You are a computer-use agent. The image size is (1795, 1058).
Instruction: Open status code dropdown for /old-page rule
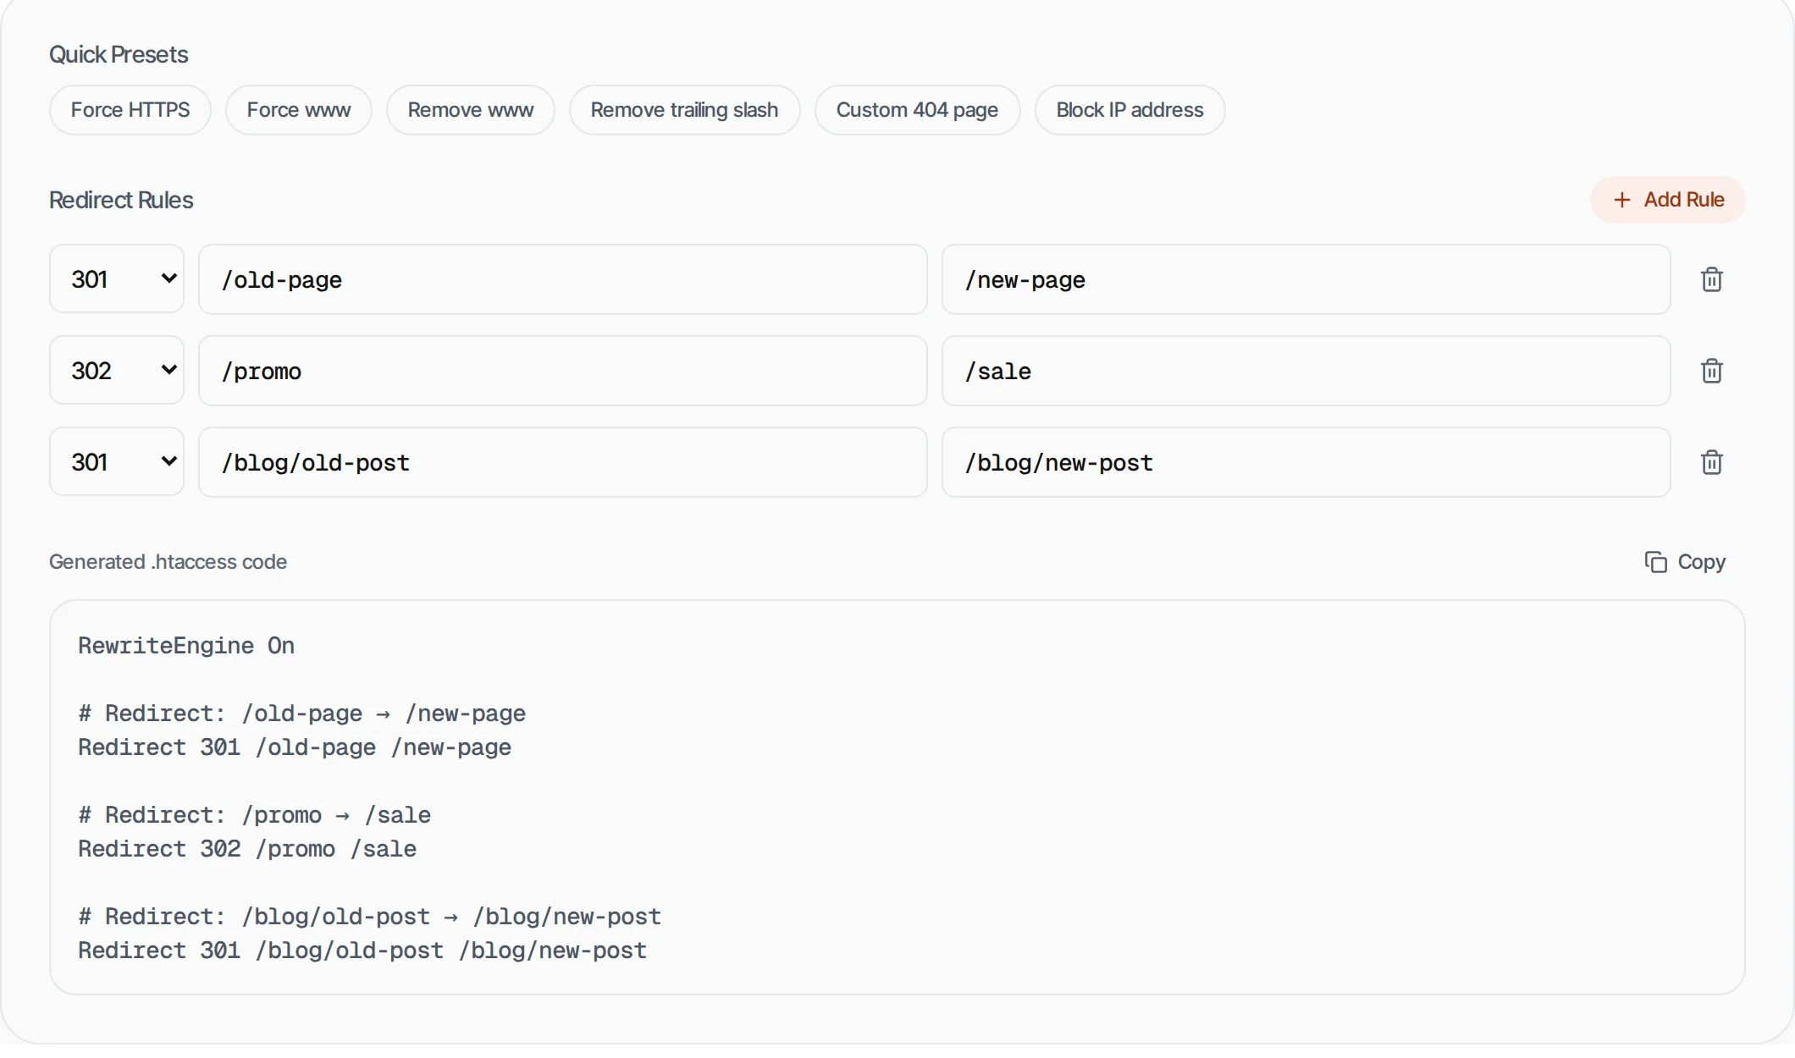[117, 279]
